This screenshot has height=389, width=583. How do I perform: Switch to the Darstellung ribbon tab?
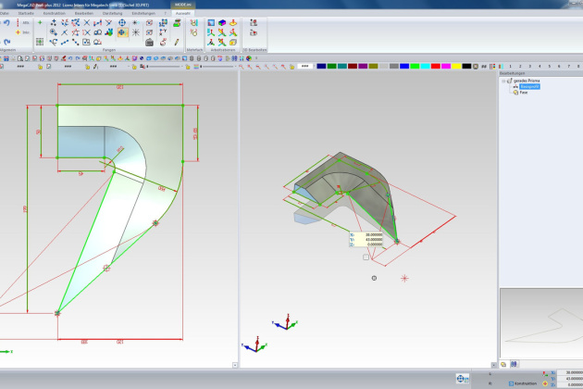[110, 14]
